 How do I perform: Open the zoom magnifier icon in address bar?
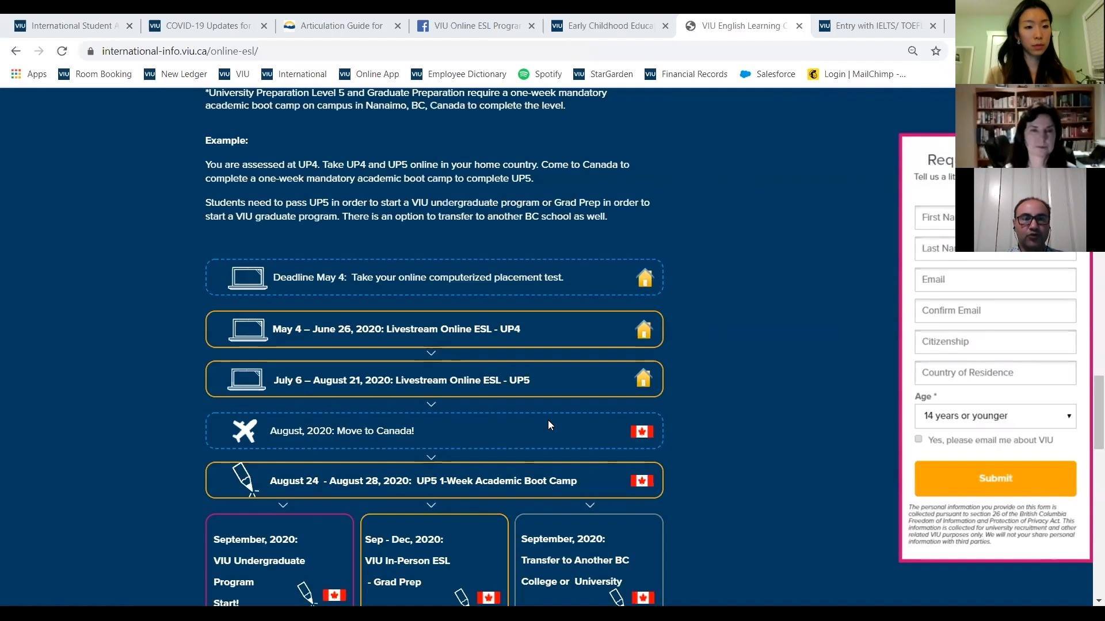tap(913, 51)
